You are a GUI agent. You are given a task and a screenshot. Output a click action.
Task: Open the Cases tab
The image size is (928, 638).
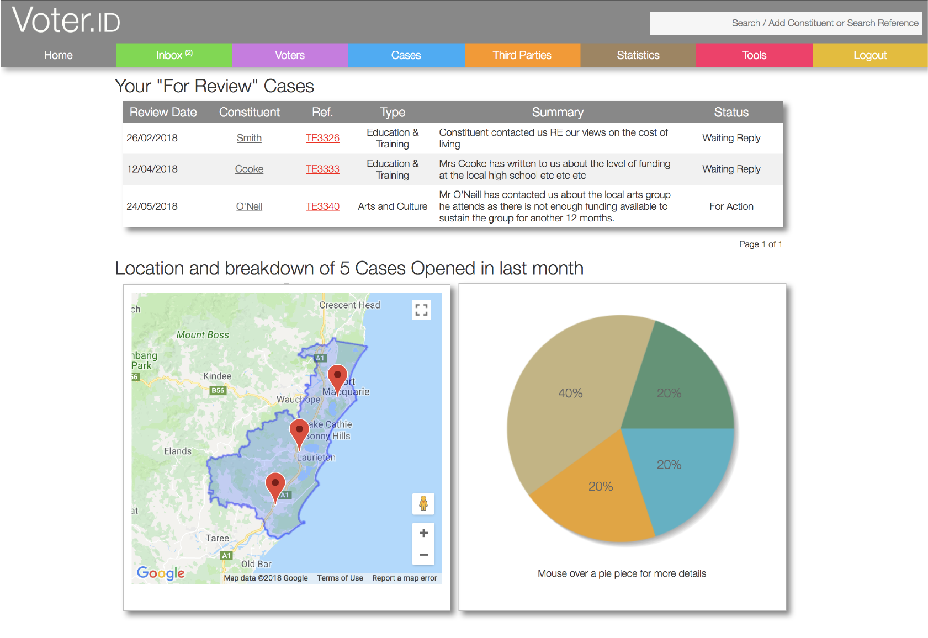click(406, 55)
